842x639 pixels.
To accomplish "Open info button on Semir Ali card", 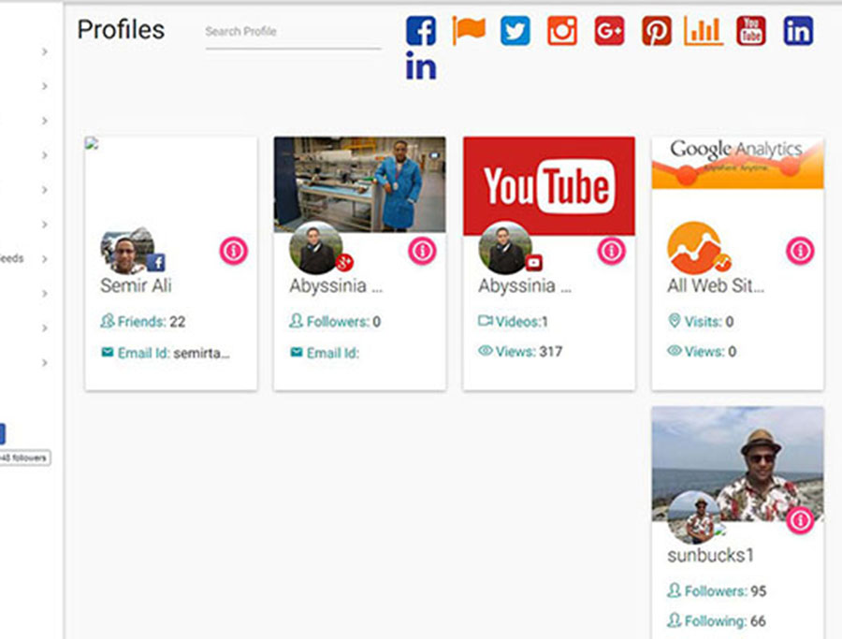I will [234, 251].
